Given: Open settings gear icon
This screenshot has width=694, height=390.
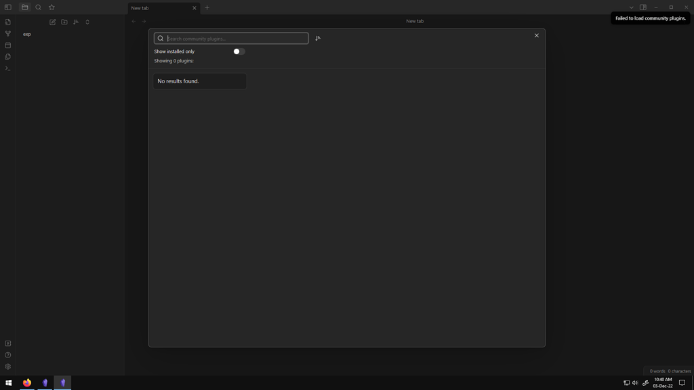Looking at the screenshot, I should click(x=8, y=366).
